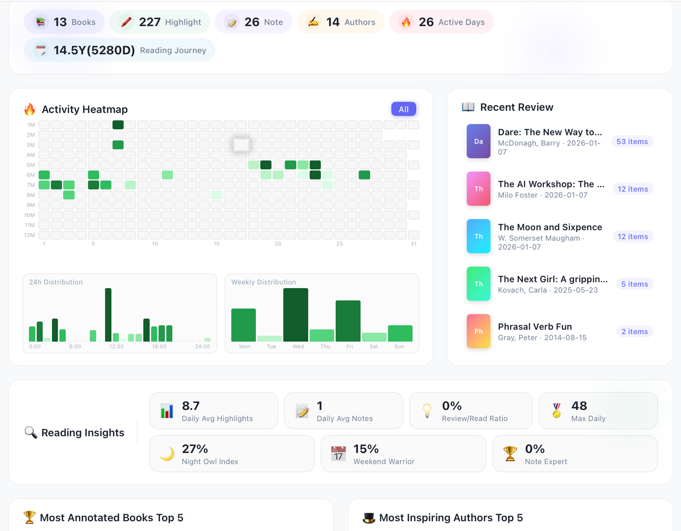Open the 53 items badge for Dare
Viewport: 681px width, 531px height.
coord(632,142)
